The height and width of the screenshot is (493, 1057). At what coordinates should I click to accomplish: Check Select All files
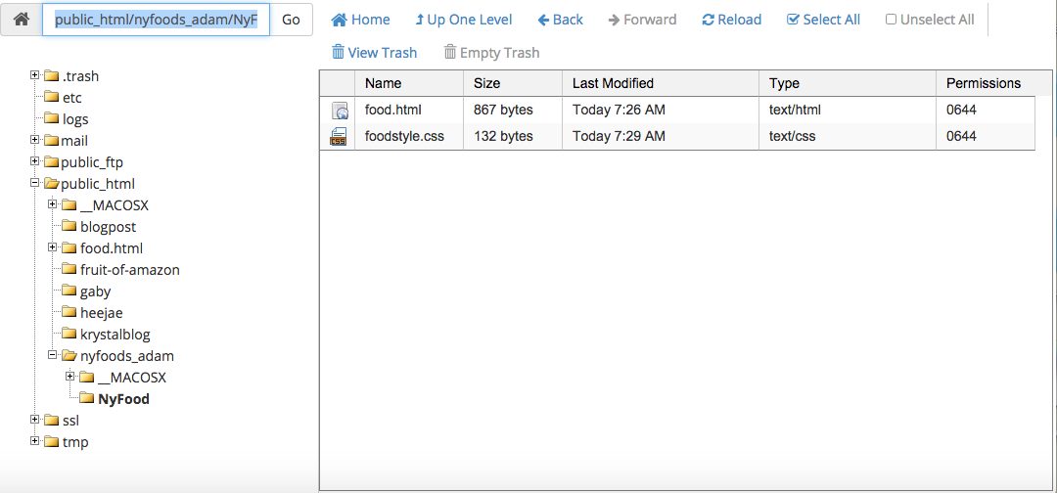[823, 20]
